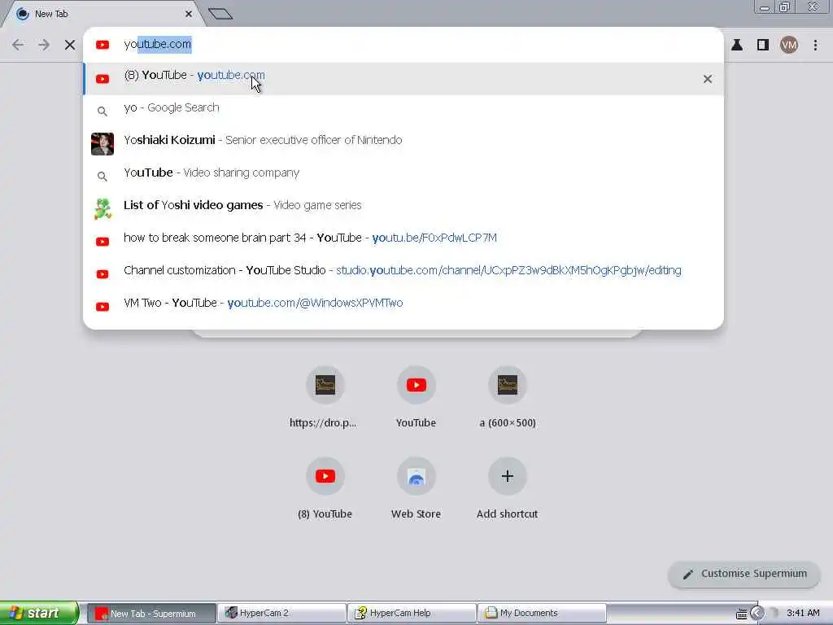Switch to HyperCam 2 taskbar item
This screenshot has height=625, width=833.
click(282, 614)
